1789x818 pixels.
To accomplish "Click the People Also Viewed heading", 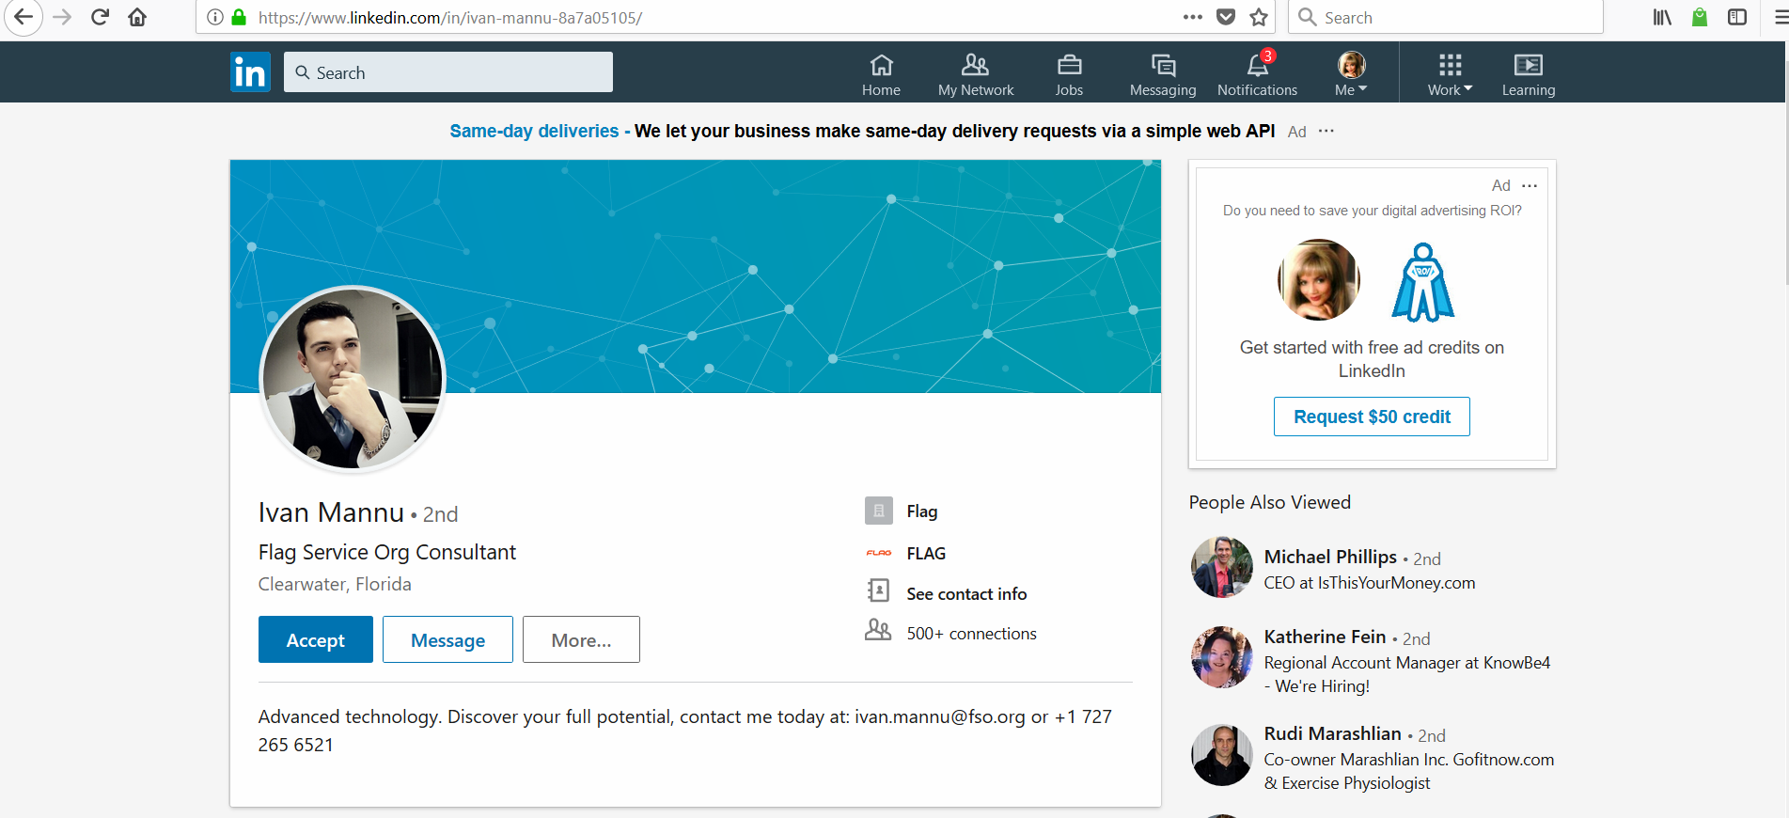I will click(x=1269, y=502).
